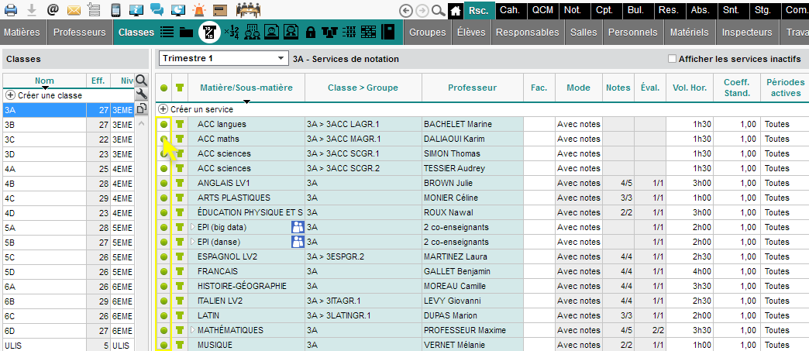Screen dimensions: 809x351
Task: Click the magnifier icon in Classes panel
Action: click(x=141, y=80)
